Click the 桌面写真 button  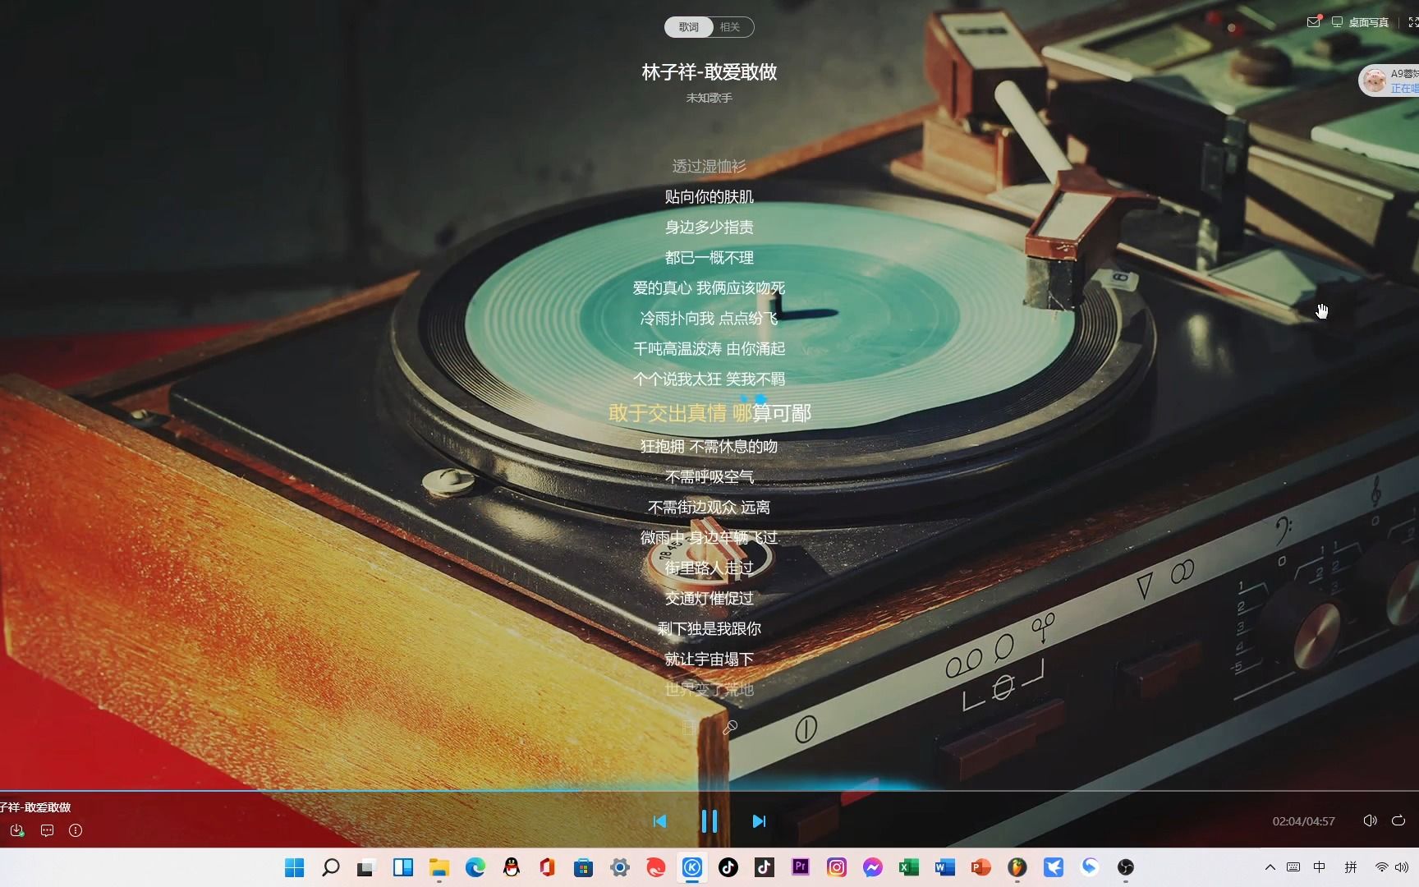[1361, 22]
